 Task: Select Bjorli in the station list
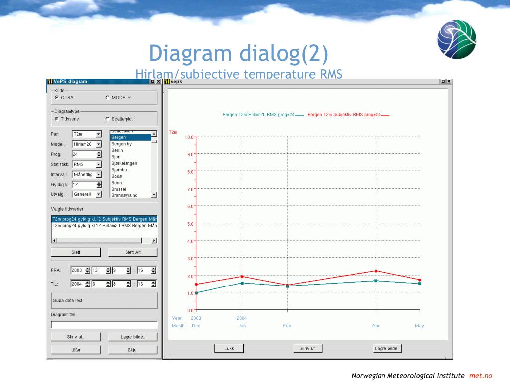(x=130, y=157)
